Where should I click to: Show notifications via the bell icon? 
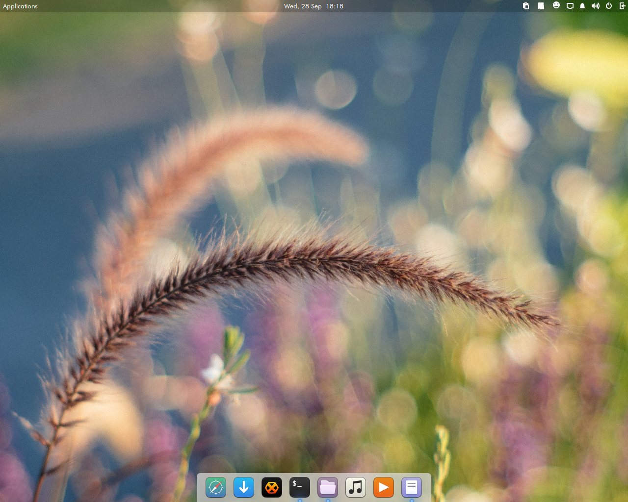point(582,6)
